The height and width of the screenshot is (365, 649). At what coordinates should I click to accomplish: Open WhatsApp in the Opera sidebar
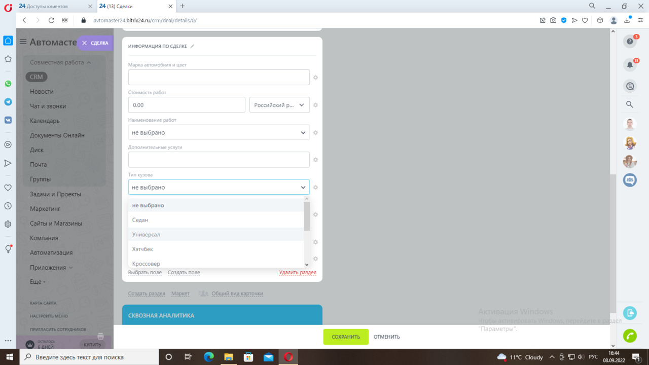(8, 84)
